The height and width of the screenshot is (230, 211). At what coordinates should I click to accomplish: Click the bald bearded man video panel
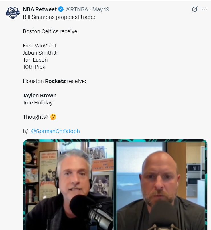click(x=161, y=186)
